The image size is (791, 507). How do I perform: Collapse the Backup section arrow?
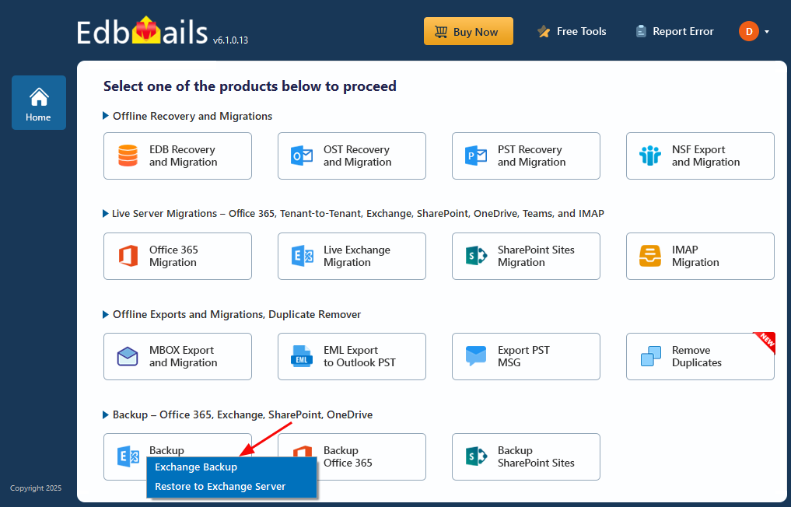click(106, 414)
